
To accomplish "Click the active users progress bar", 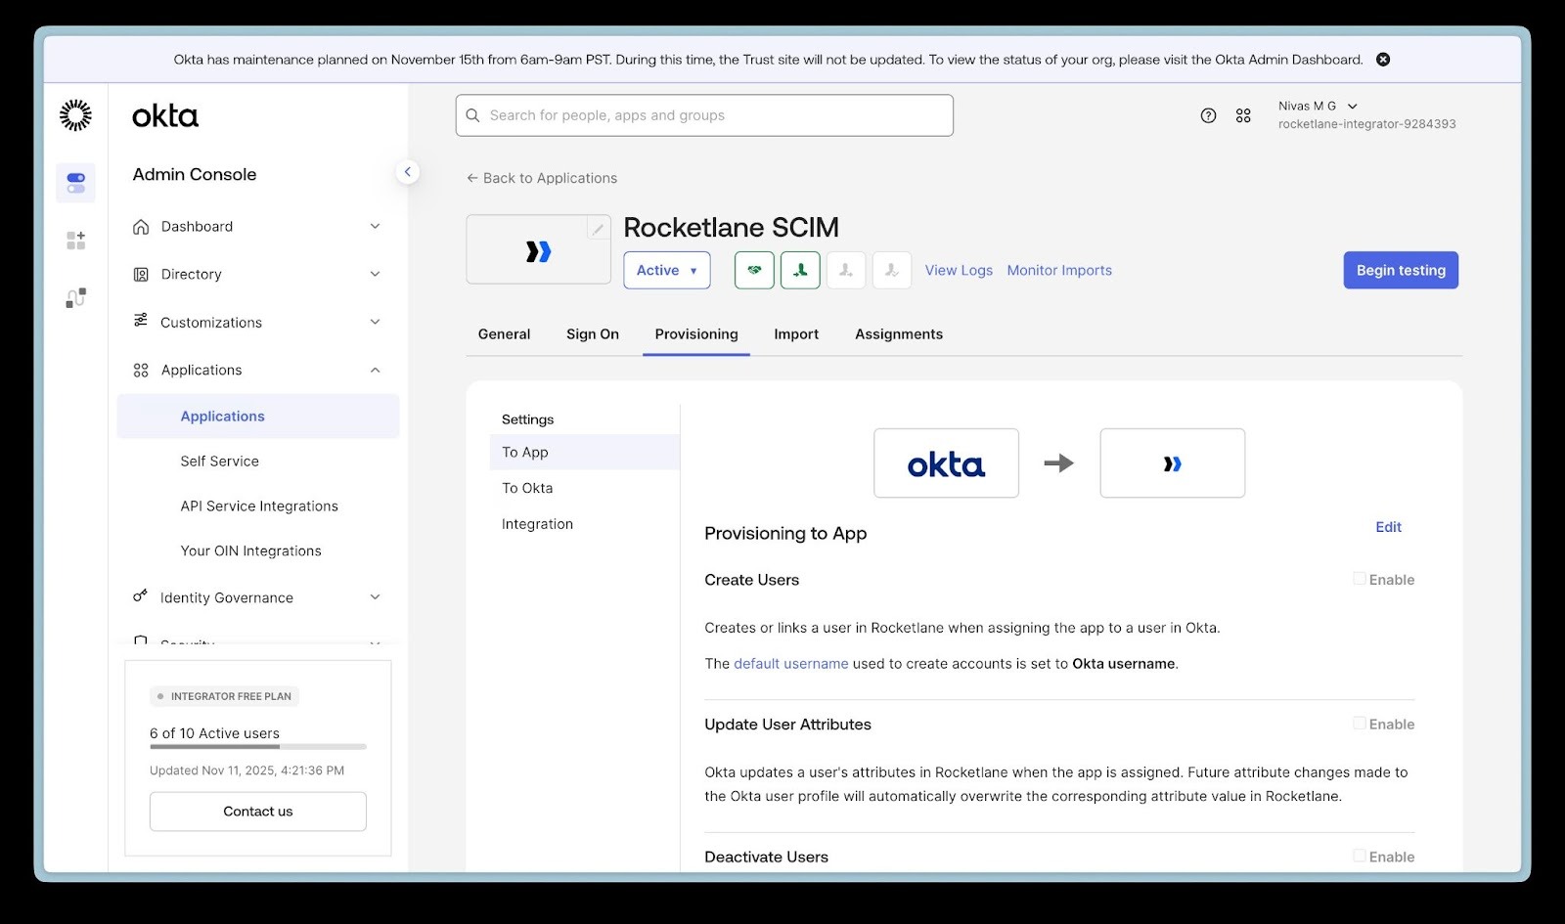I will coord(258,747).
